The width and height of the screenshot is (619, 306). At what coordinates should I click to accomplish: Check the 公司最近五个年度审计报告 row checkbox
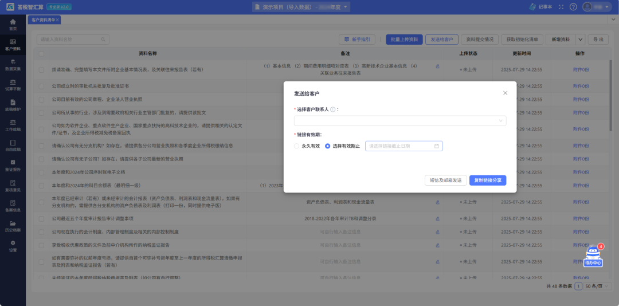pos(41,218)
